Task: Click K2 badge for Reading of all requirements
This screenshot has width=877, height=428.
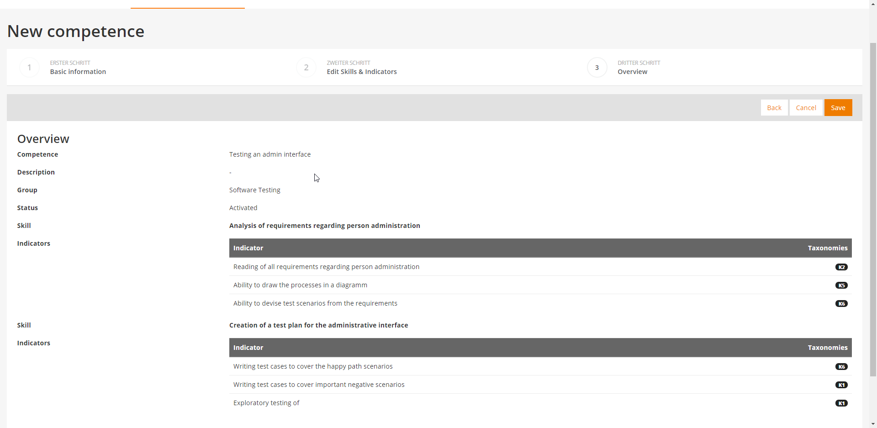Action: pos(841,267)
